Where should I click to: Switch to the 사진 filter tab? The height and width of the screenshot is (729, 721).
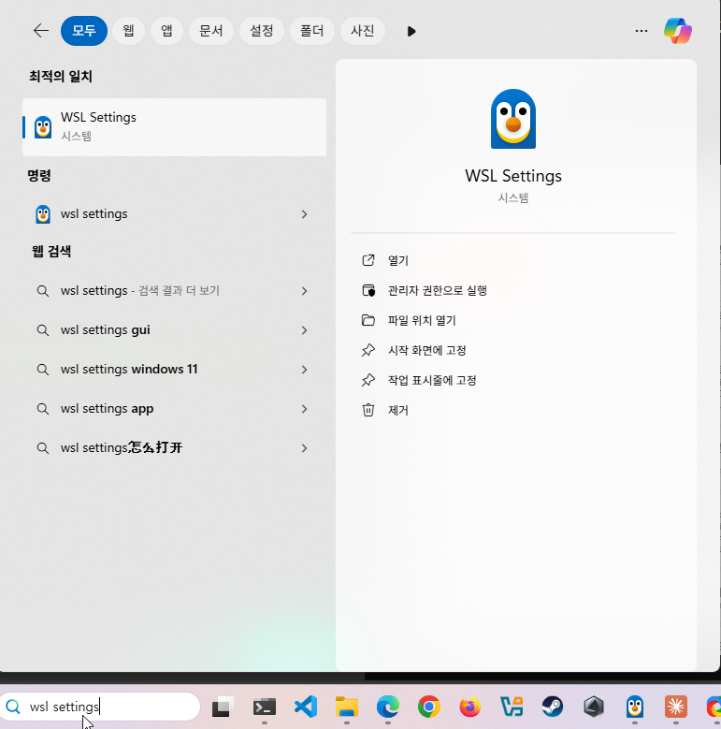point(362,31)
